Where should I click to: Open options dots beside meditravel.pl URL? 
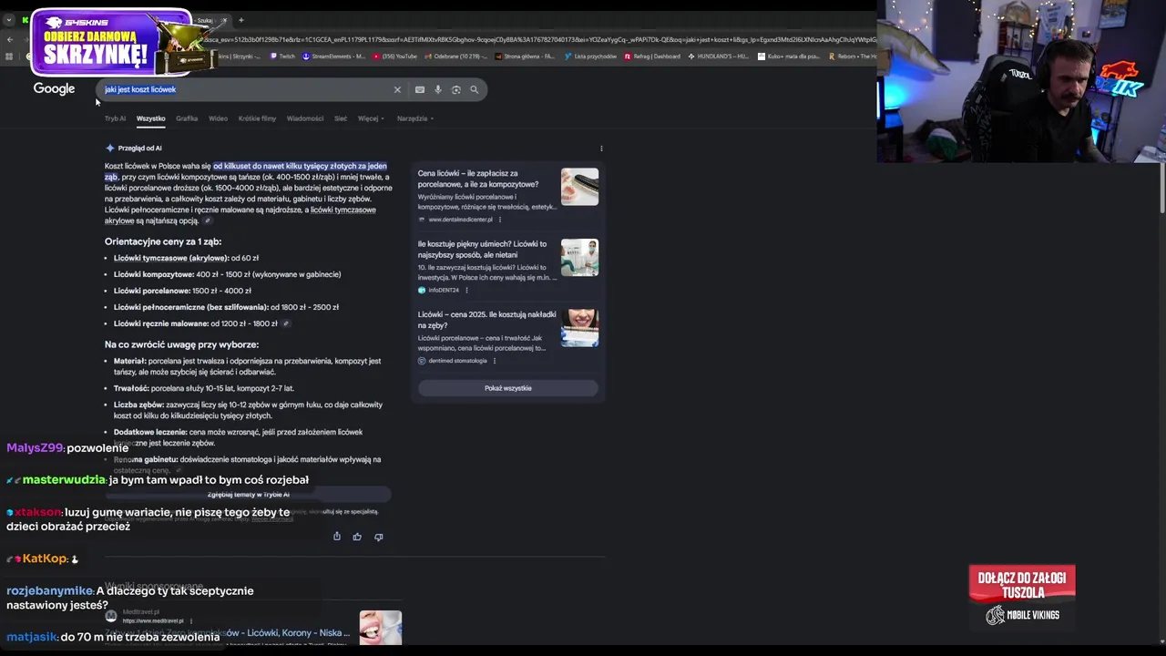click(x=190, y=620)
